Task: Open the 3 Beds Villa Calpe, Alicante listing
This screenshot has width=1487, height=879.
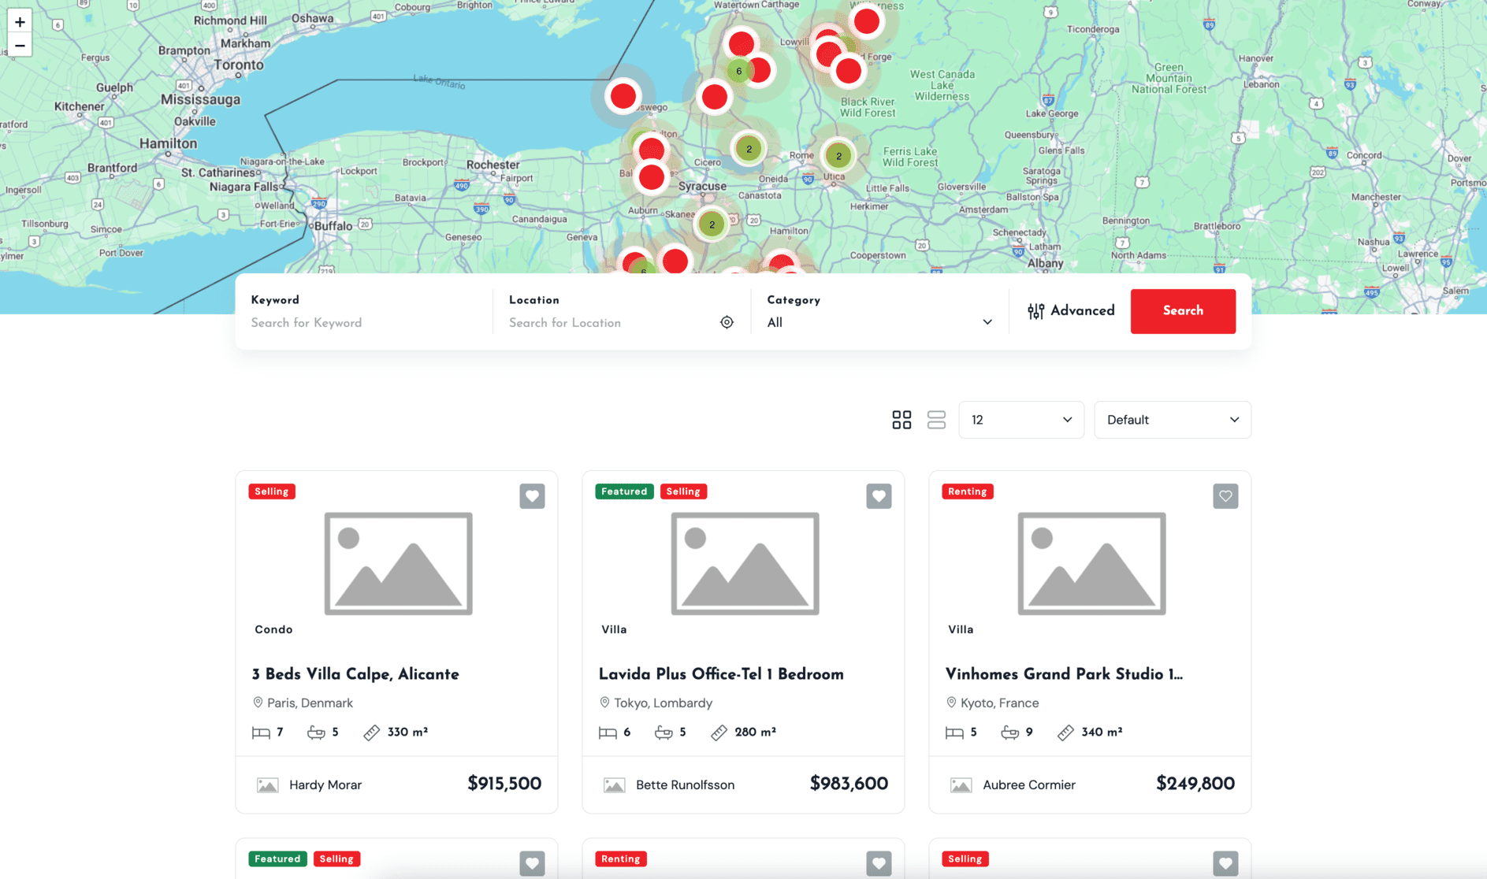Action: tap(355, 674)
